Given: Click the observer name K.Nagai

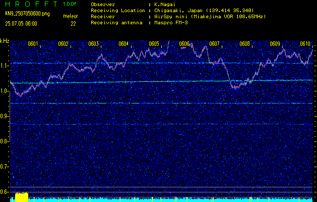Looking at the screenshot, I should 164,5.
